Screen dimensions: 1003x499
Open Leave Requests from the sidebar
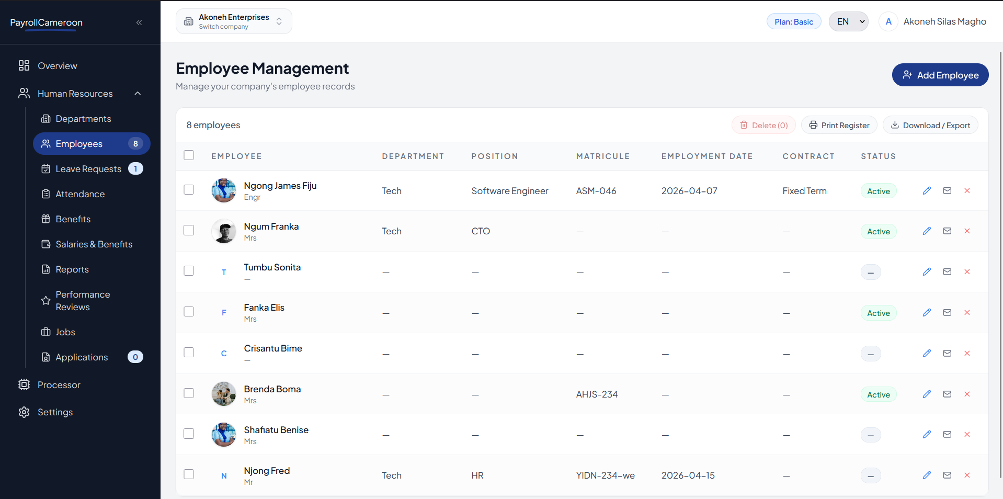pyautogui.click(x=88, y=169)
